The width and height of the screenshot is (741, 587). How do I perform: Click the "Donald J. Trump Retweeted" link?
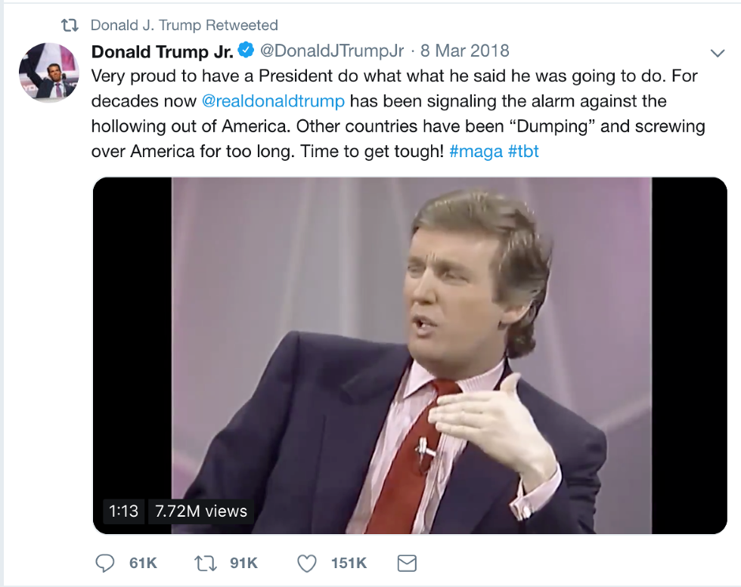point(184,26)
